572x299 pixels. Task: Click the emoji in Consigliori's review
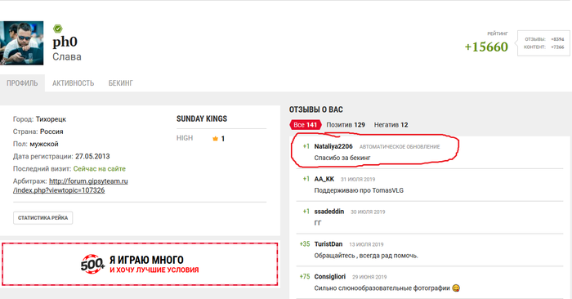[456, 288]
